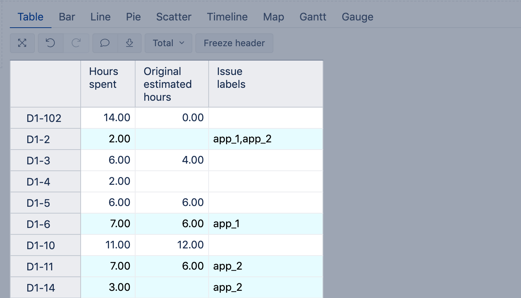The height and width of the screenshot is (298, 521).
Task: Switch to the Line chart tab
Action: (x=100, y=17)
